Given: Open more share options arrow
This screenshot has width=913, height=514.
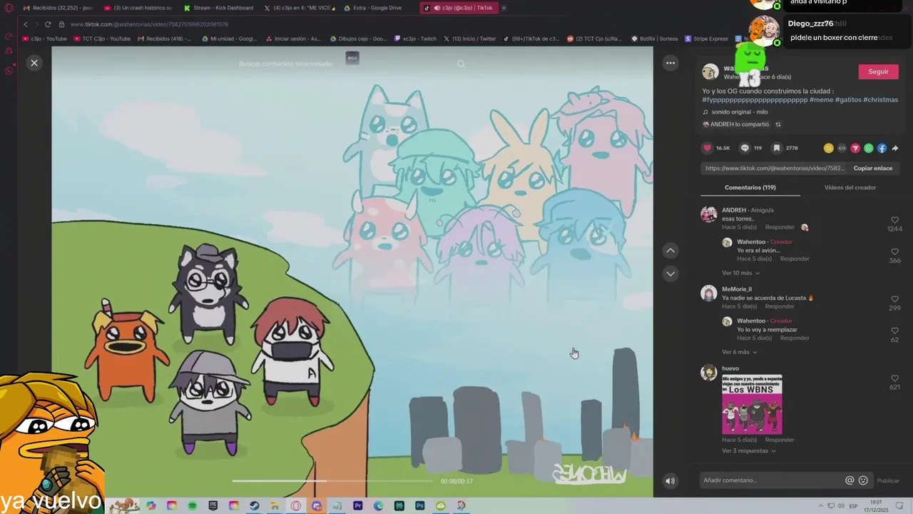Looking at the screenshot, I should [894, 148].
